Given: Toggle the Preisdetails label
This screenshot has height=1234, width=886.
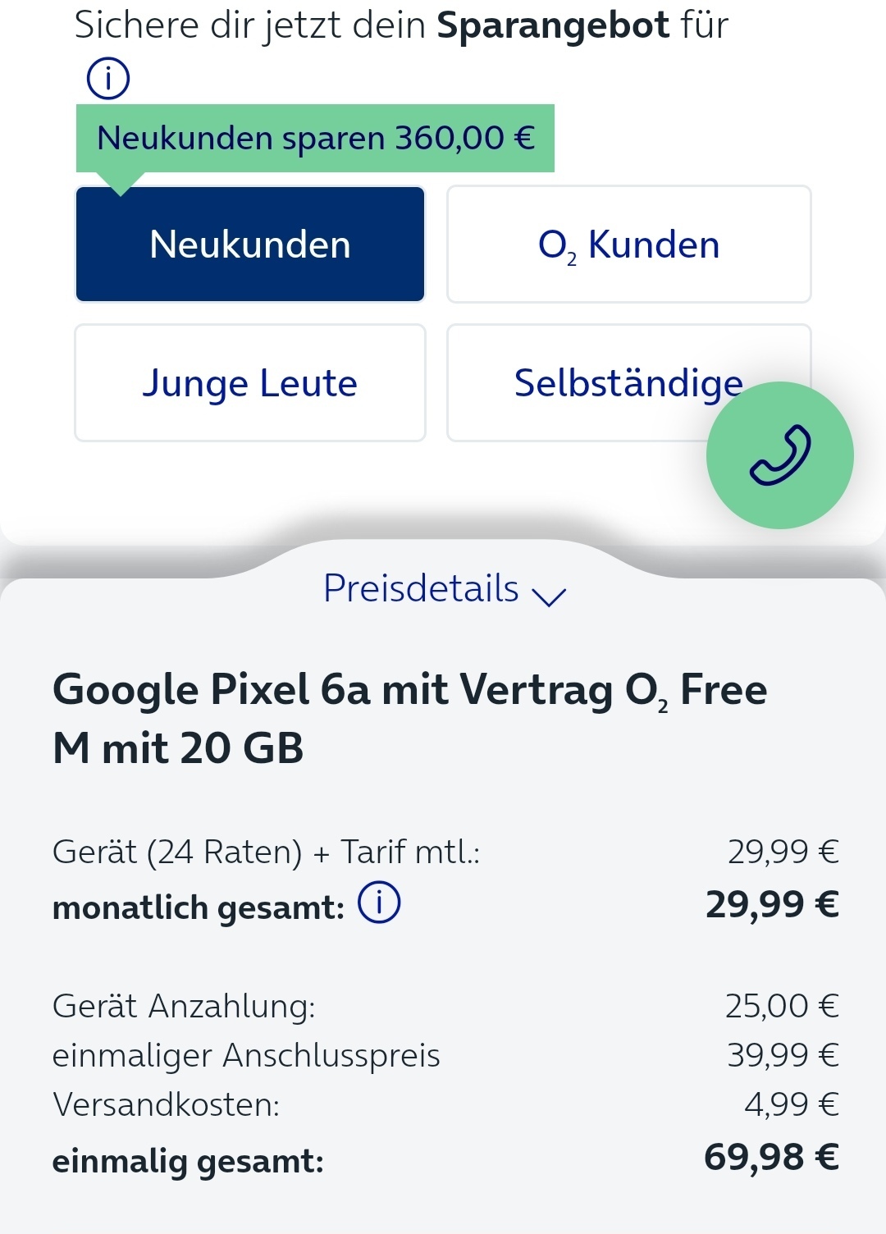Looking at the screenshot, I should [421, 588].
